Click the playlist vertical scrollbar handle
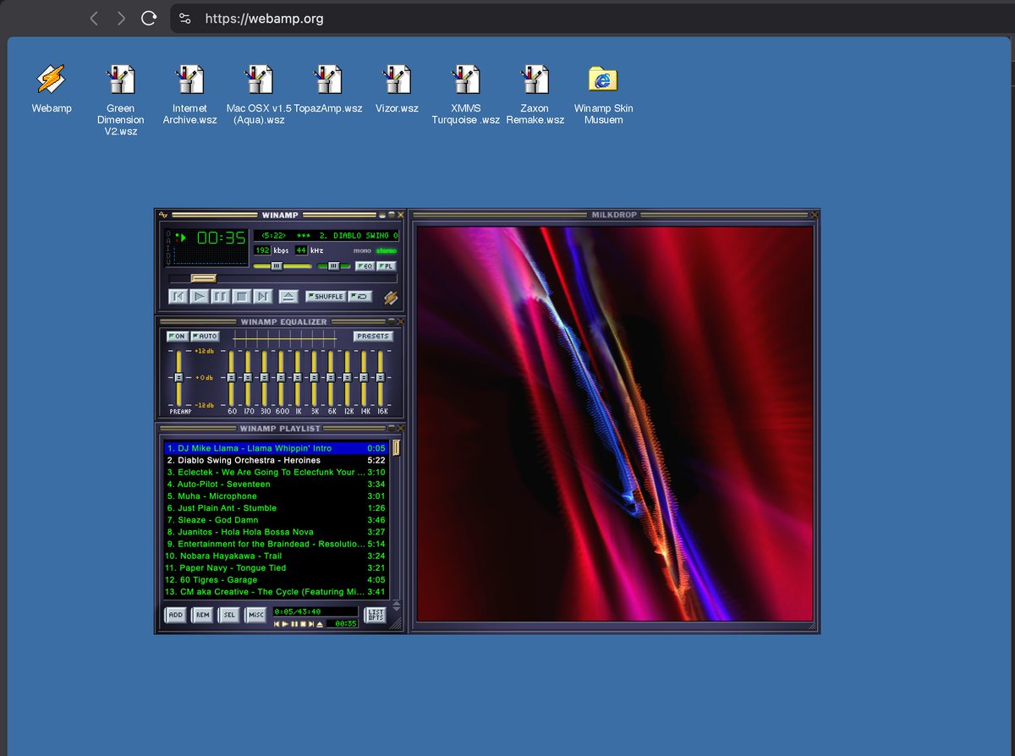 [396, 447]
